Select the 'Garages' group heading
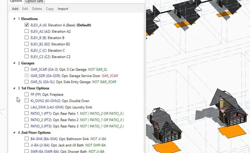Image resolution: width=250 pixels, height=153 pixels. 28,63
